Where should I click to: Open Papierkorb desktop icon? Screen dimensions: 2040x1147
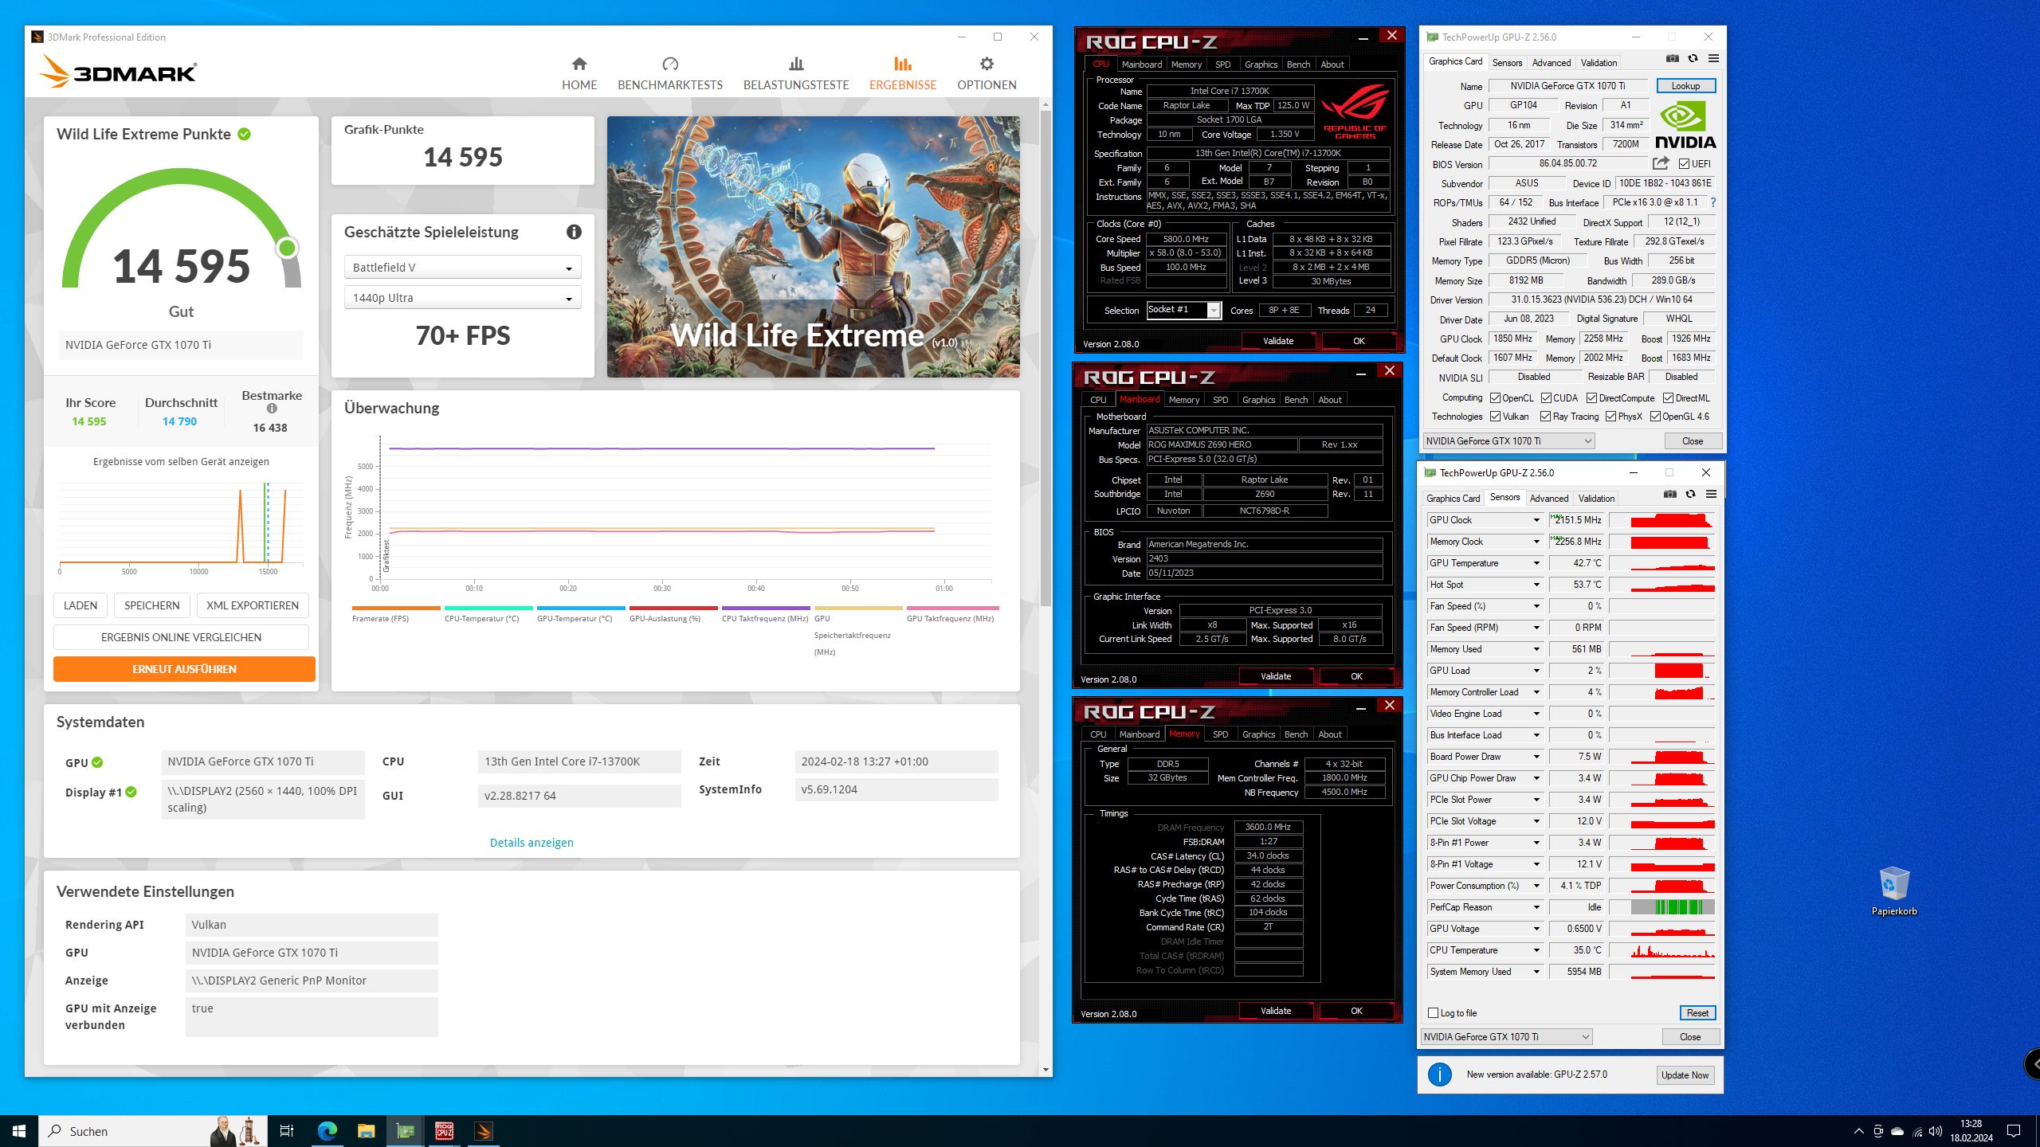pyautogui.click(x=1894, y=891)
